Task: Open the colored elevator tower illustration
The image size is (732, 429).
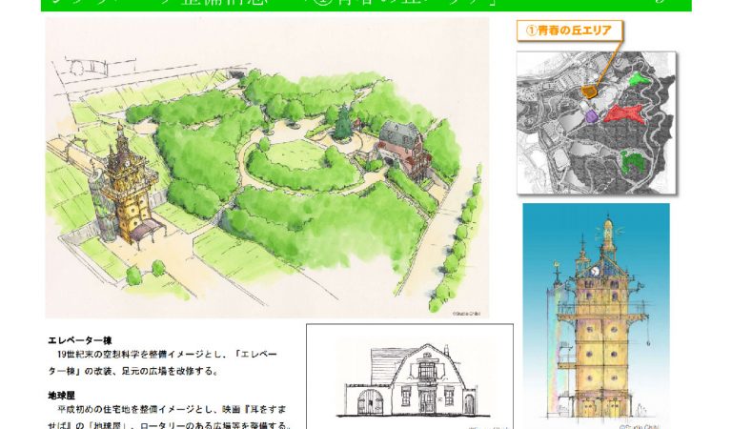Action: 596,317
